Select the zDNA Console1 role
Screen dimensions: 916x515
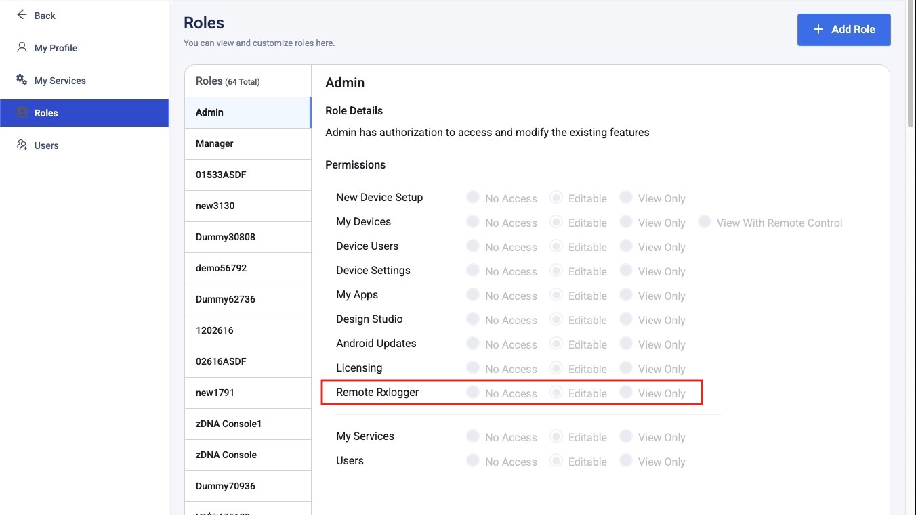point(228,424)
